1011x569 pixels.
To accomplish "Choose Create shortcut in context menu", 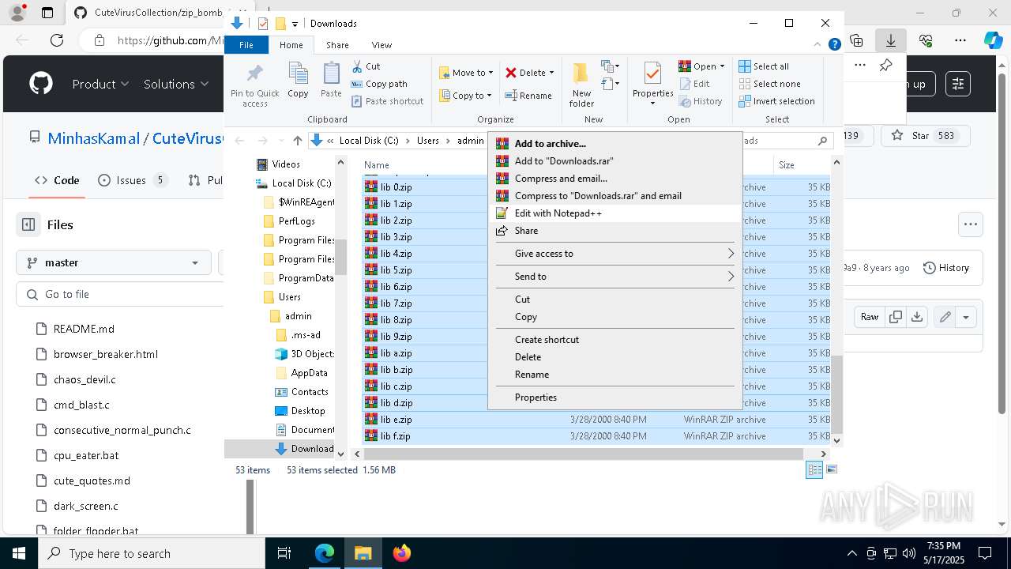I will [614, 340].
